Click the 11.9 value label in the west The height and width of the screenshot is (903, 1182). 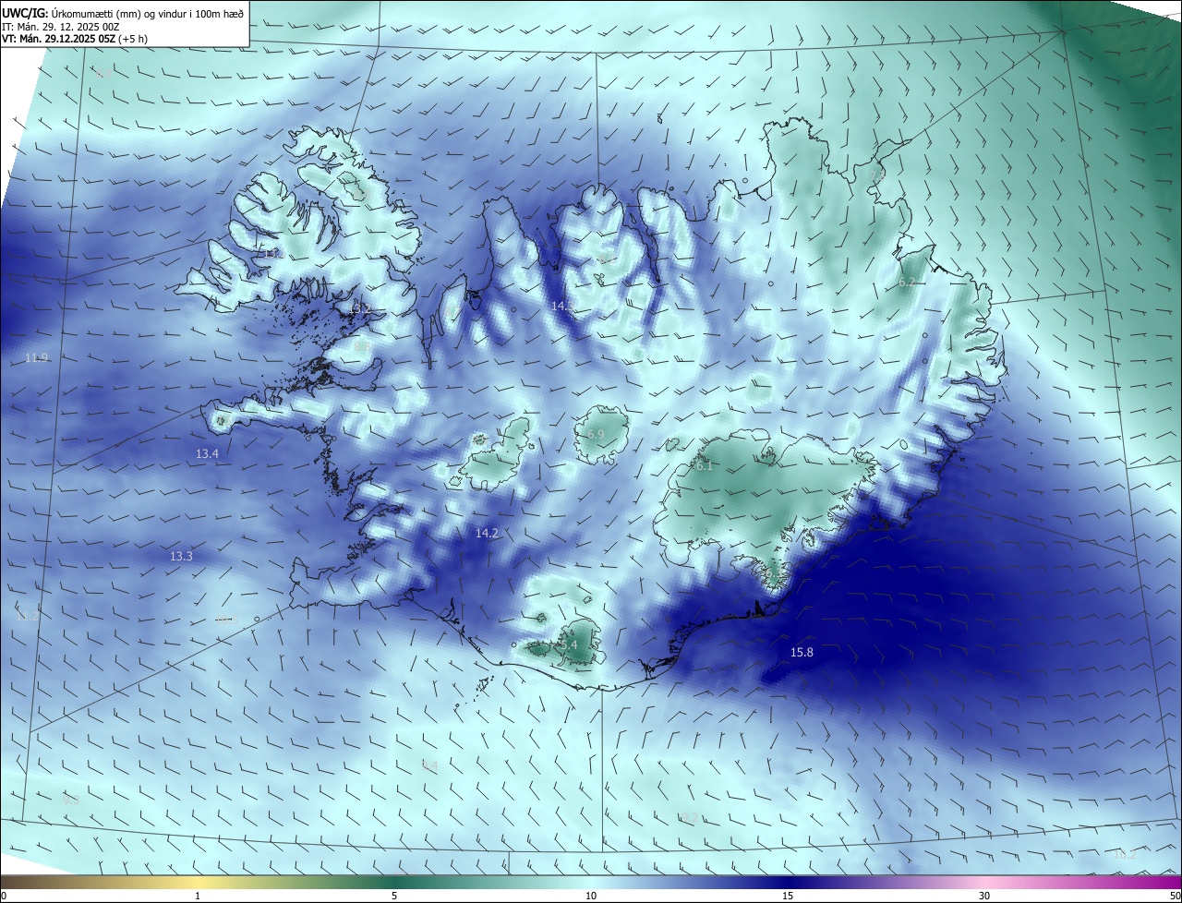pyautogui.click(x=36, y=358)
